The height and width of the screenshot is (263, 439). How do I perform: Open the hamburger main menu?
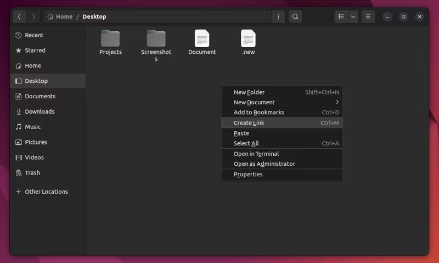(x=368, y=16)
